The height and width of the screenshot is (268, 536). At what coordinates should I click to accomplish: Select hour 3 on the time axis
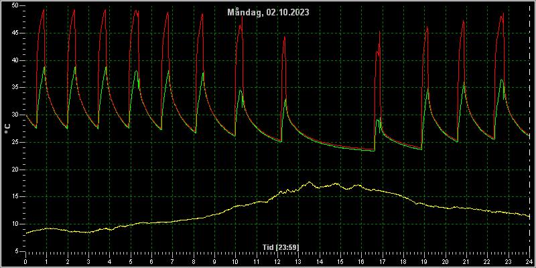(88, 261)
